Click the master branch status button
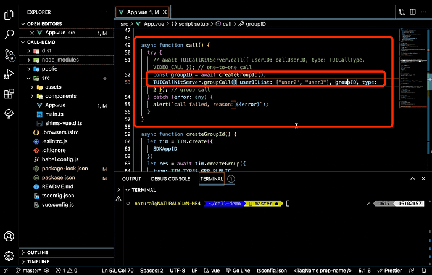Viewport: 432px width, 275px height. (x=28, y=271)
